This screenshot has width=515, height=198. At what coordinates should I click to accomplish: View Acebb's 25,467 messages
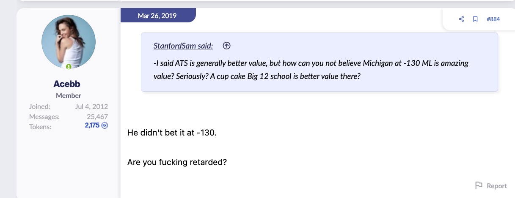click(x=97, y=117)
